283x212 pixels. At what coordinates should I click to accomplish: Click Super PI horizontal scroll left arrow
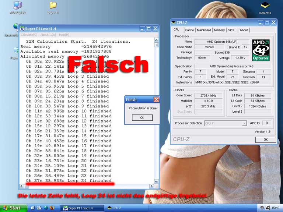pos(21,186)
